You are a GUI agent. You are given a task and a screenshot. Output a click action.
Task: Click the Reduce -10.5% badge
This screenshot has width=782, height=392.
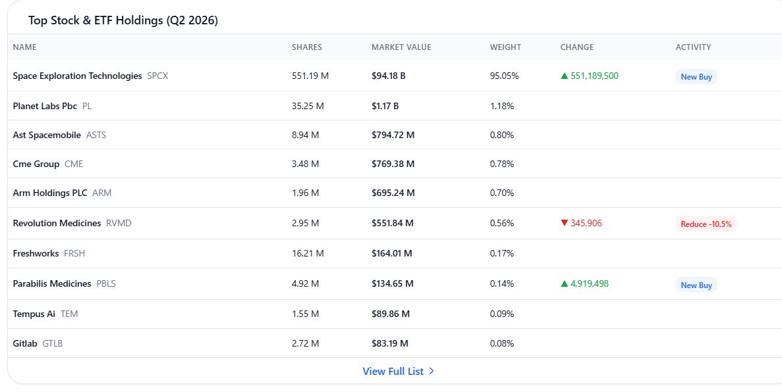(706, 224)
